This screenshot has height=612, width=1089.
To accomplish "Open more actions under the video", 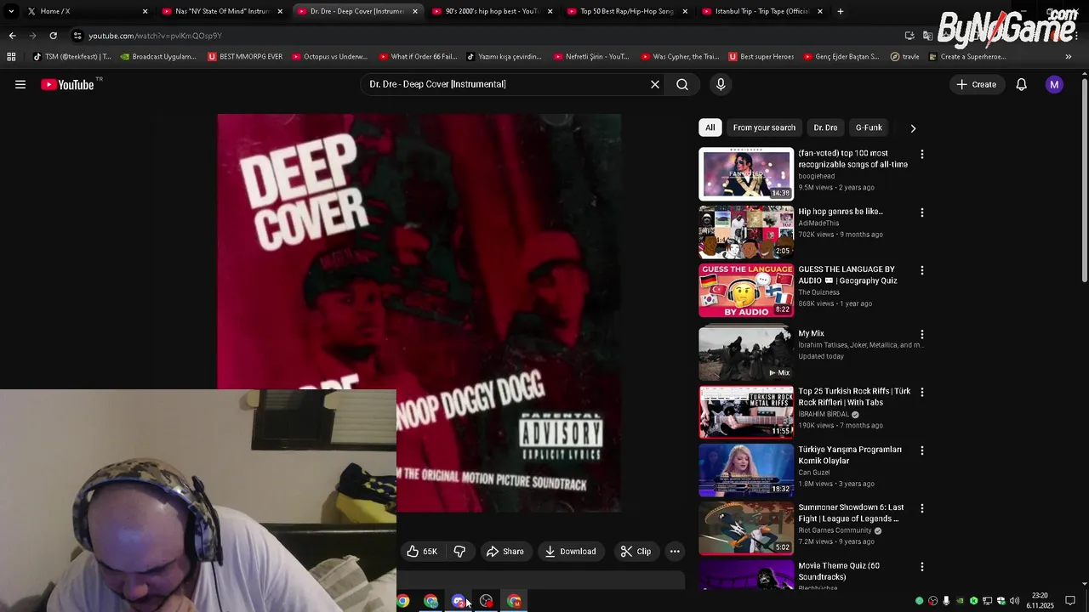I will [x=675, y=552].
